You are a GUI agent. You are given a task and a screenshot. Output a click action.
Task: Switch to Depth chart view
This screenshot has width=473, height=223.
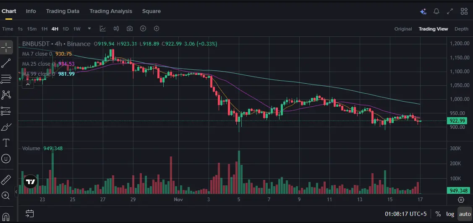click(x=461, y=29)
